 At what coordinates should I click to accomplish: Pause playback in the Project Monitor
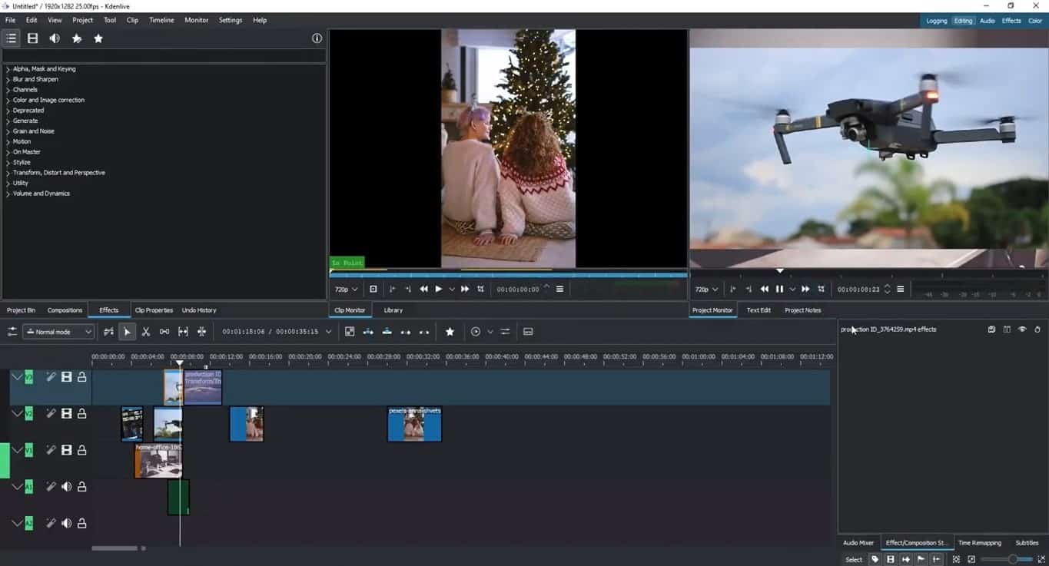pos(779,290)
